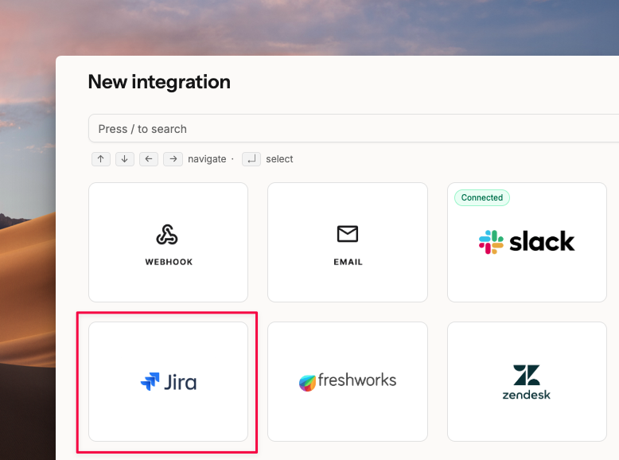The height and width of the screenshot is (460, 619).
Task: Click the EMAIL label text
Action: coord(348,262)
